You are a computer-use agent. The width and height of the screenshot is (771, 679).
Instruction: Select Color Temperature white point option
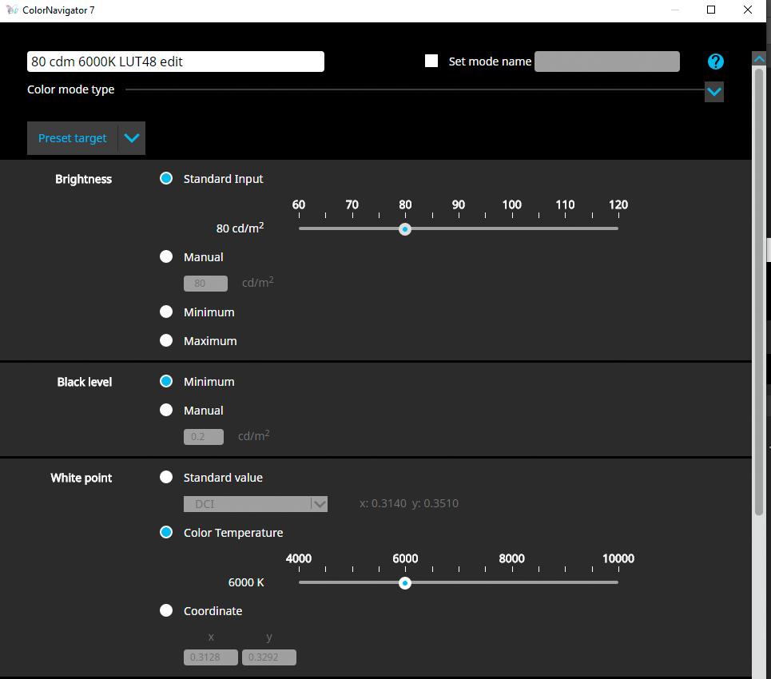[x=166, y=532]
